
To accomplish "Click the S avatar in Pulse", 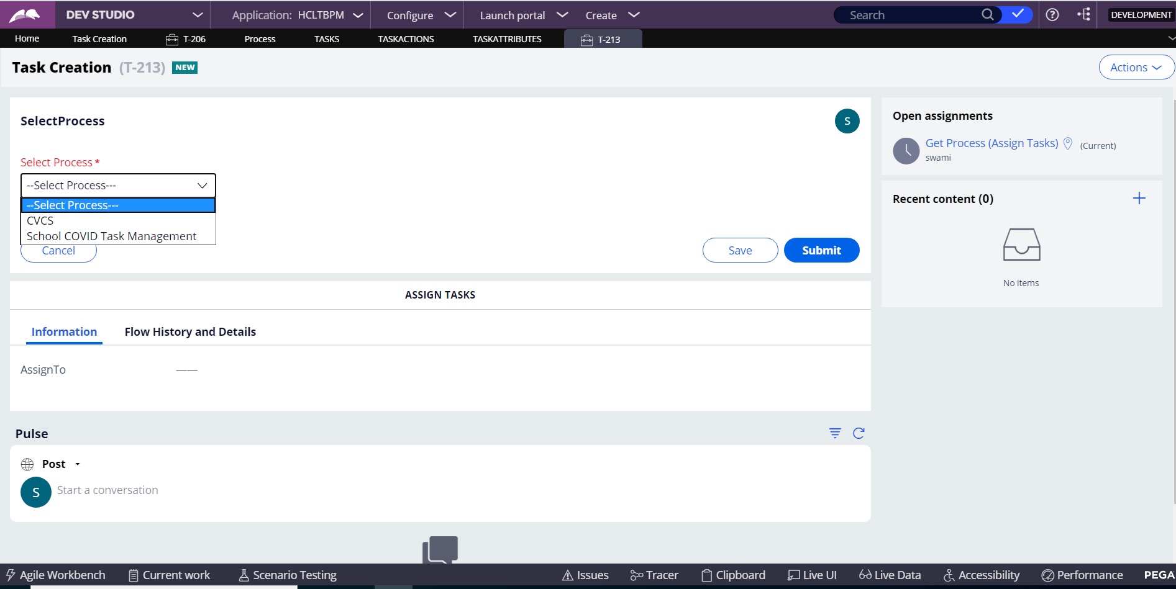I will click(36, 492).
